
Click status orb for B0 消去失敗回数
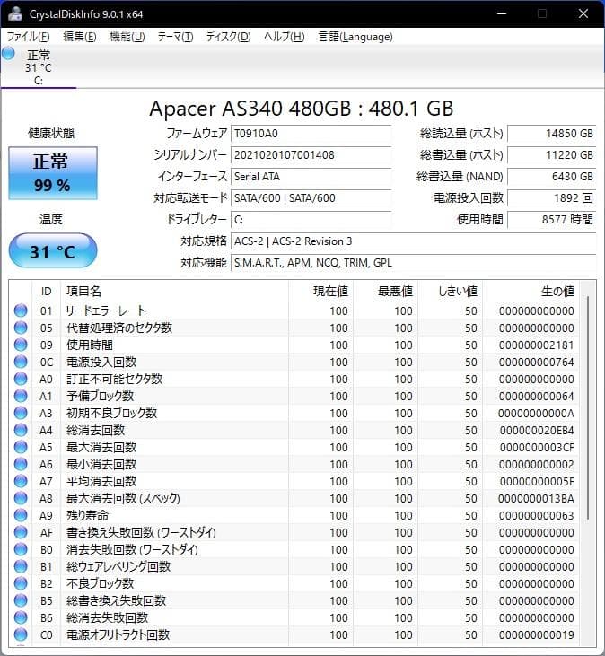click(x=21, y=549)
